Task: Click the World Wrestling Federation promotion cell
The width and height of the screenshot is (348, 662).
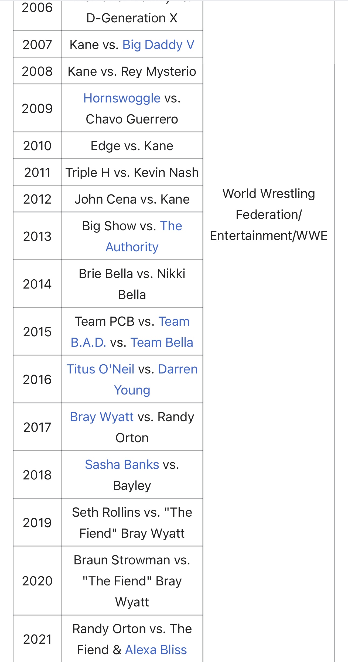Action: [x=268, y=215]
